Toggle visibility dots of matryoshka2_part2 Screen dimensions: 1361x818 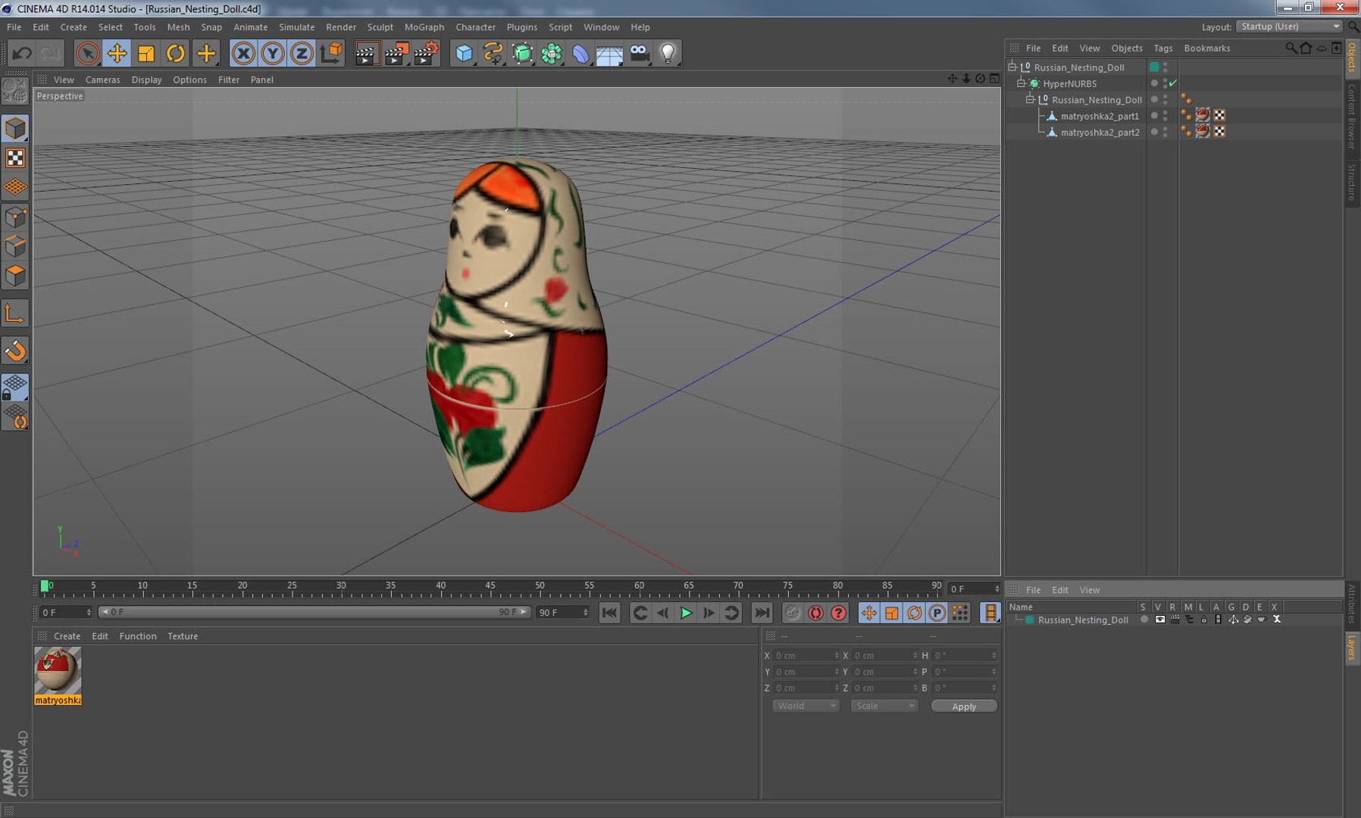click(1165, 132)
